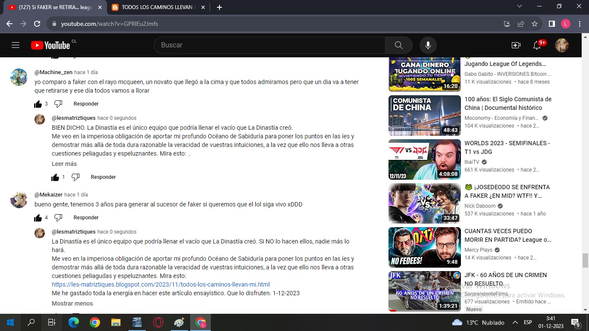This screenshot has height=331, width=589.
Task: Open the les-matriztiques blogspot link
Action: 161,284
